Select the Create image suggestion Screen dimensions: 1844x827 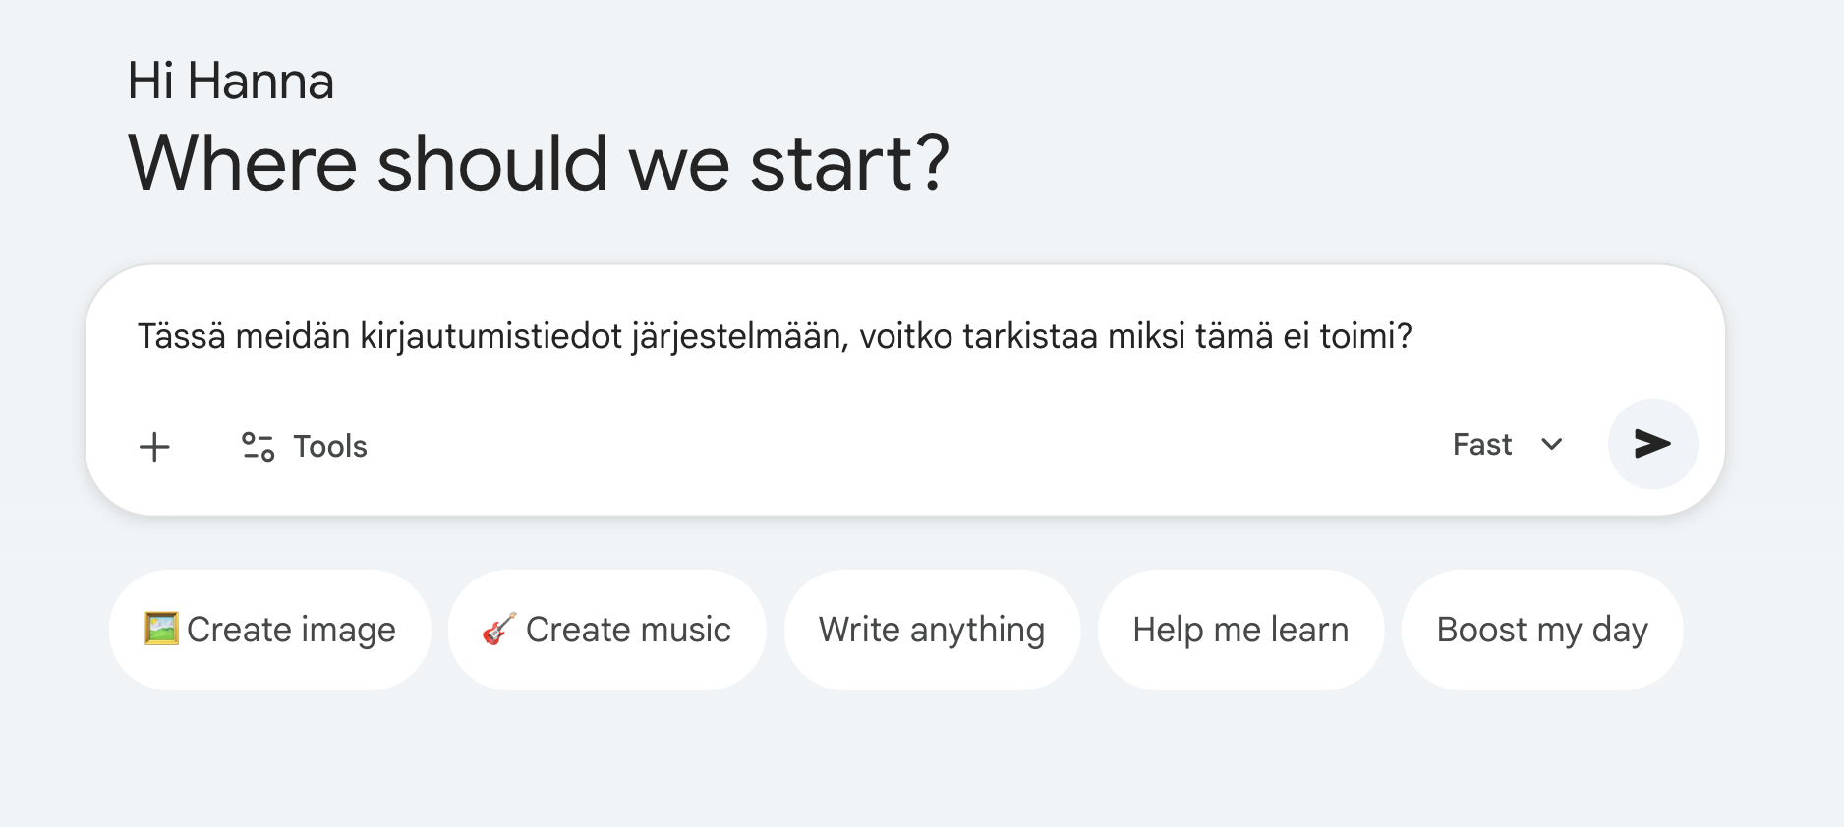268,630
